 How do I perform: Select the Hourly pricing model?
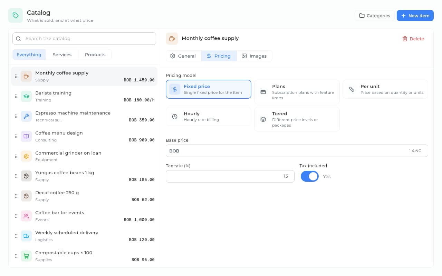tap(209, 117)
